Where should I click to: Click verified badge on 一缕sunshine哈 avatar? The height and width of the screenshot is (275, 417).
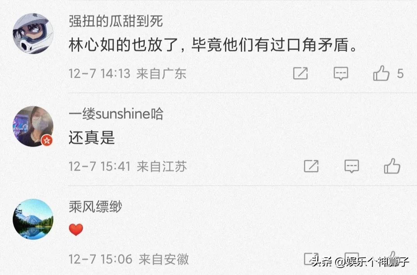pyautogui.click(x=47, y=140)
